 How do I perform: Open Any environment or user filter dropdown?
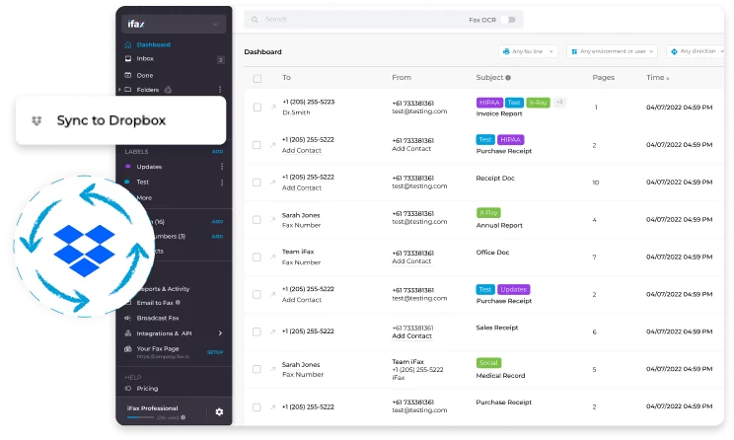[x=613, y=51]
